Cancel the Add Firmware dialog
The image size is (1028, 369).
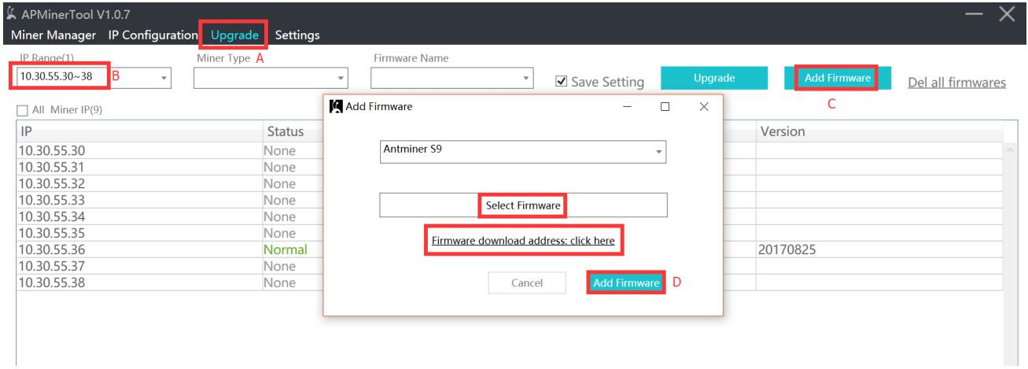pos(527,283)
